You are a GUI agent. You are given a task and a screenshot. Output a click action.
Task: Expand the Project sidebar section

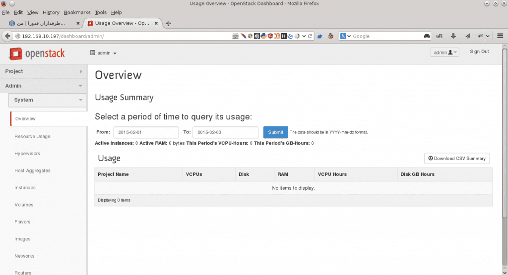pos(44,71)
